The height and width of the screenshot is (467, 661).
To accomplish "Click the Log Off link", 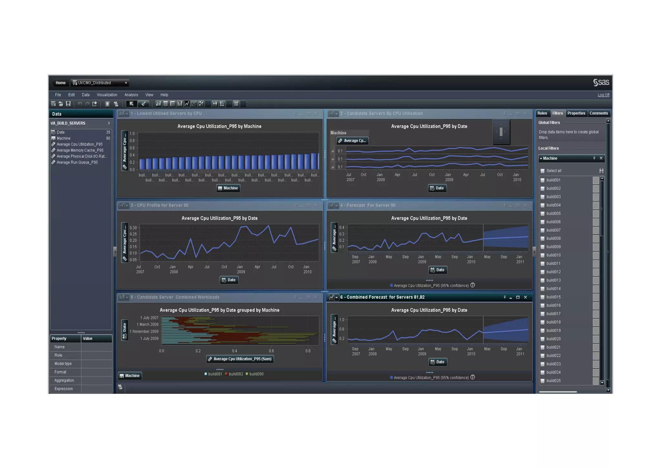I will [603, 95].
